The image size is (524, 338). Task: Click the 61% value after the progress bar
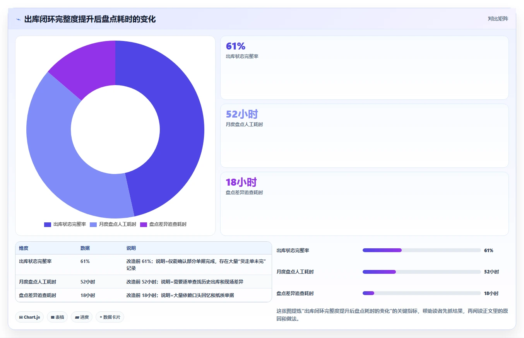(489, 251)
